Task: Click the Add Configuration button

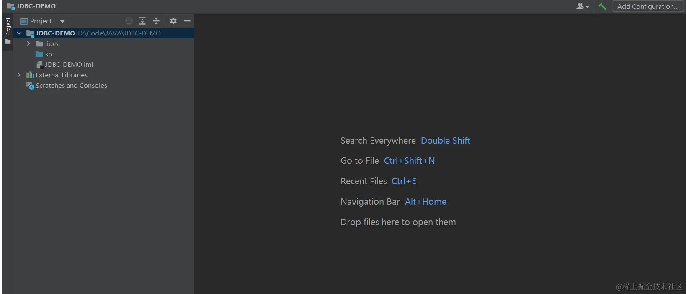Action: (x=648, y=6)
